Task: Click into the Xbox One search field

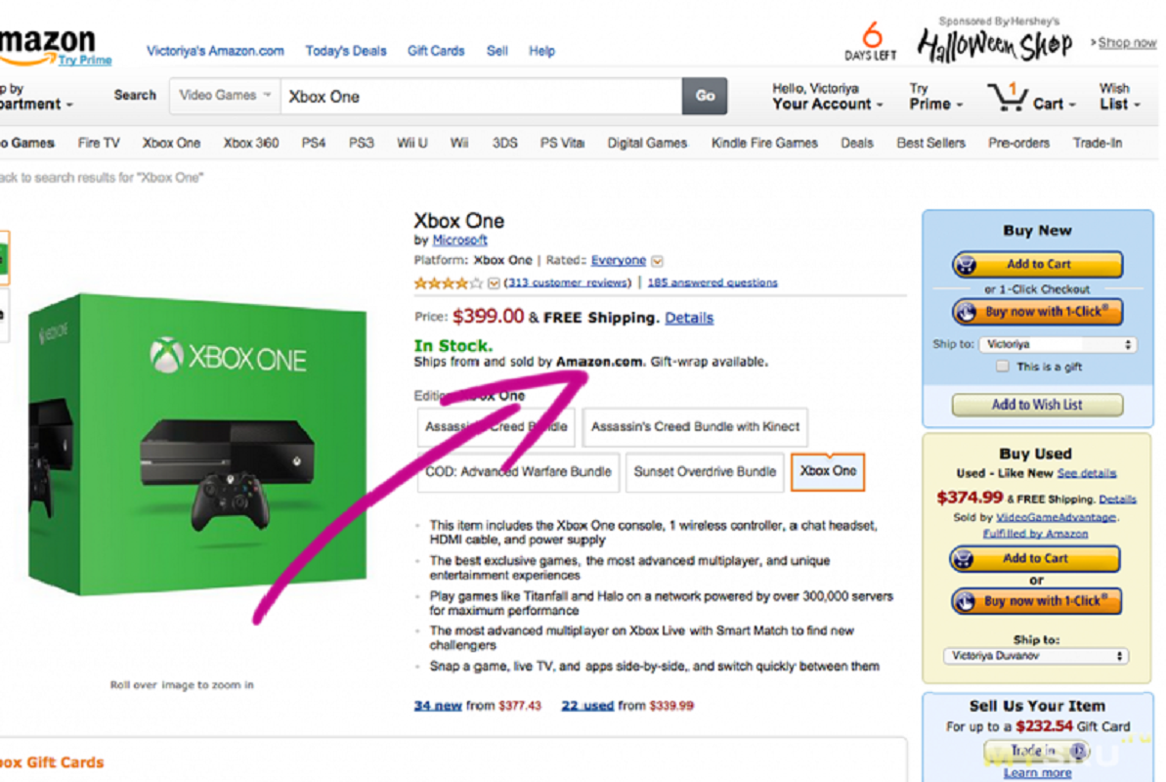Action: click(x=481, y=97)
